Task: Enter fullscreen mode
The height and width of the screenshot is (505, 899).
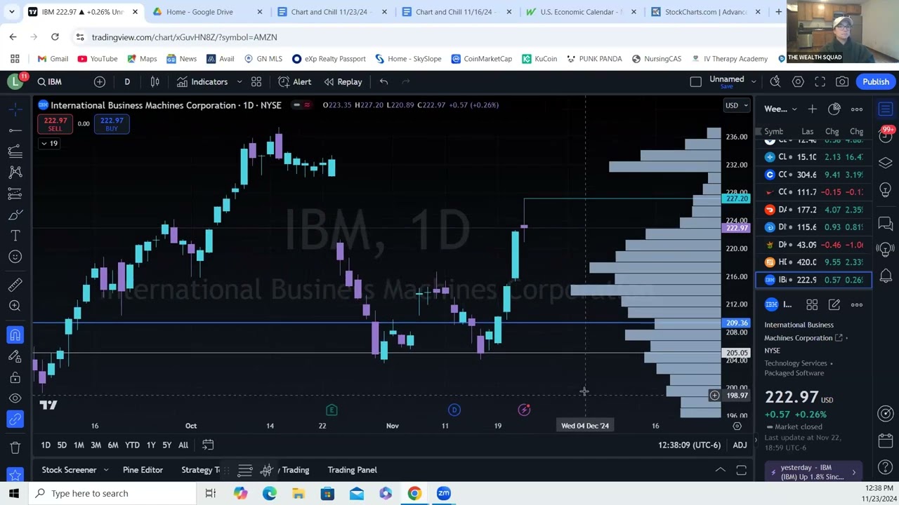Action: pos(820,82)
